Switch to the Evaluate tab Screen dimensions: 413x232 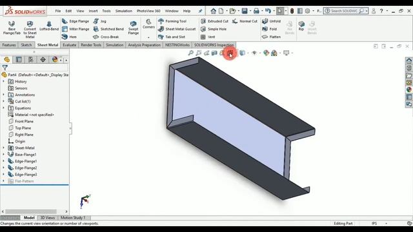pos(70,45)
